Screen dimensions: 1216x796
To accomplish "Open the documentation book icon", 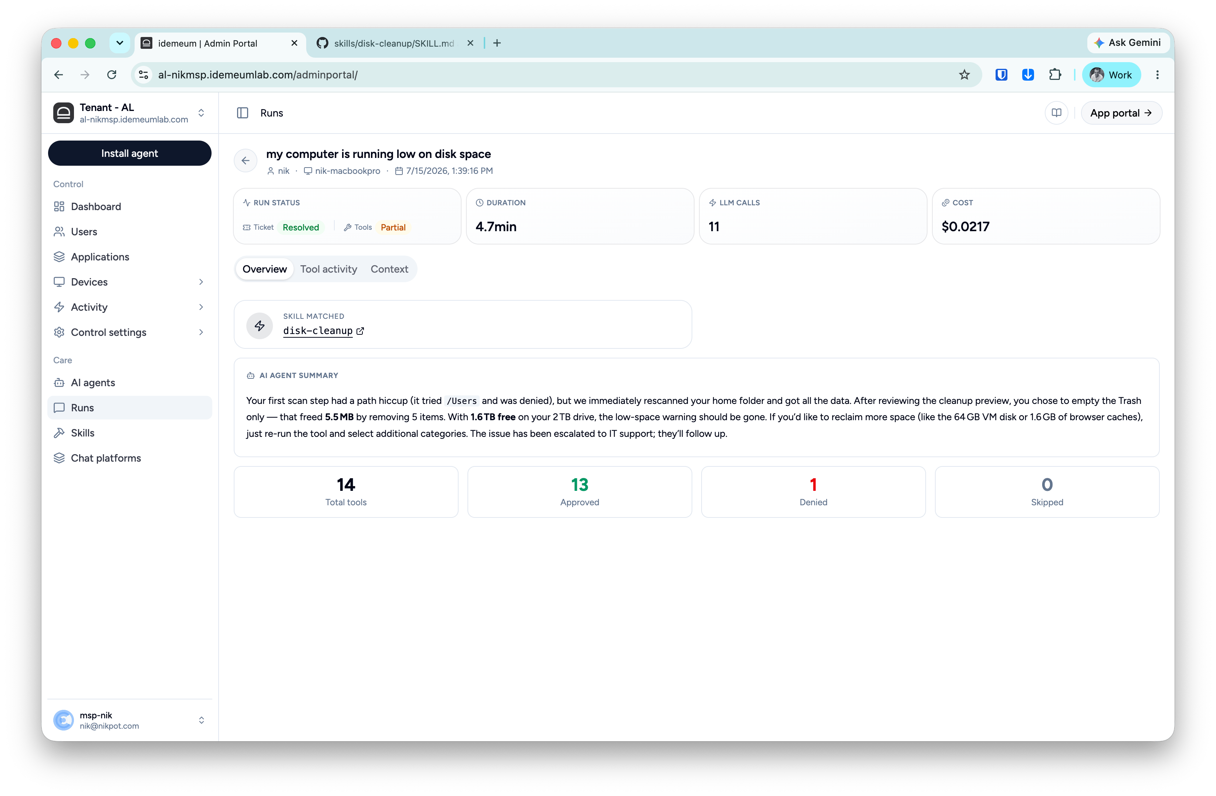I will point(1056,113).
